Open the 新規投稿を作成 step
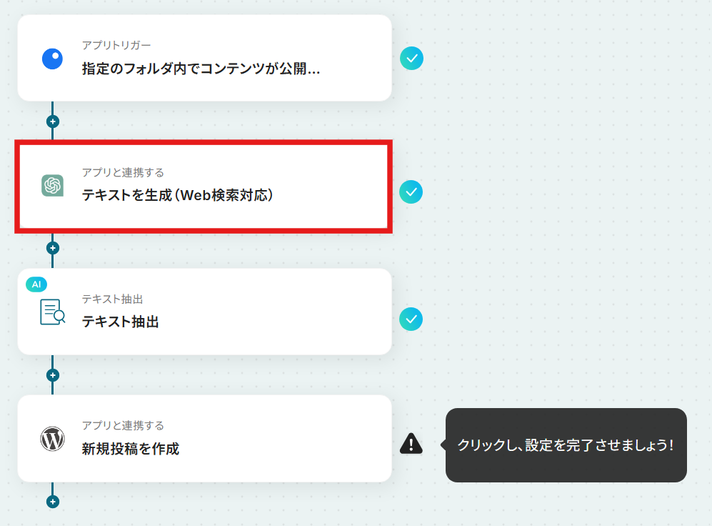 tap(204, 439)
